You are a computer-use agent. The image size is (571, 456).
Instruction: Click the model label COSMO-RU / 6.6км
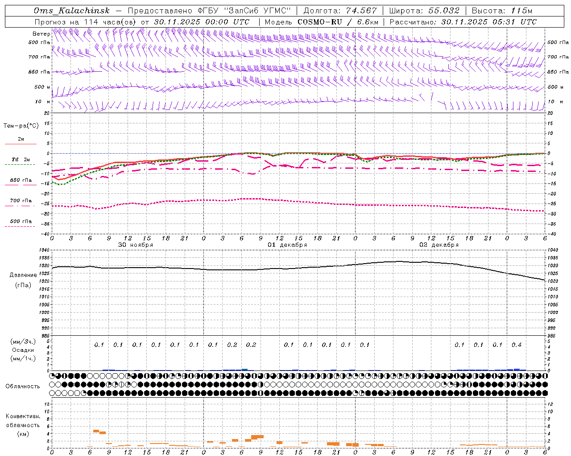point(338,22)
